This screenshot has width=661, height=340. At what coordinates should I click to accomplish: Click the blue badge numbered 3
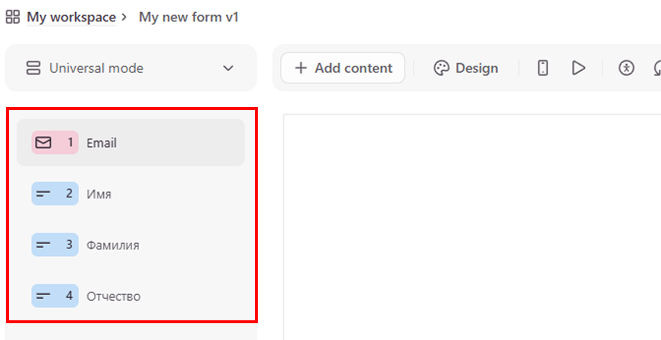55,245
